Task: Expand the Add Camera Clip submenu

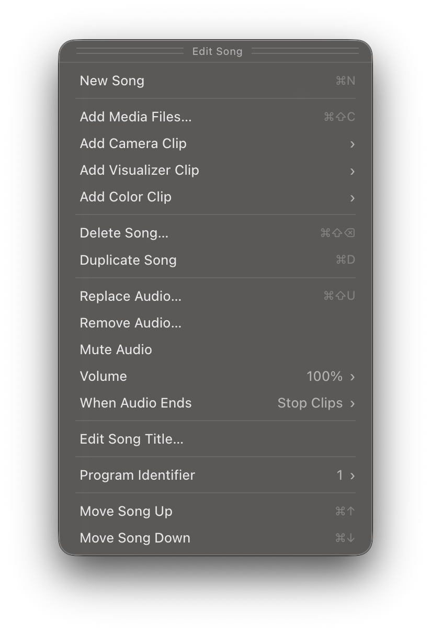Action: (133, 143)
